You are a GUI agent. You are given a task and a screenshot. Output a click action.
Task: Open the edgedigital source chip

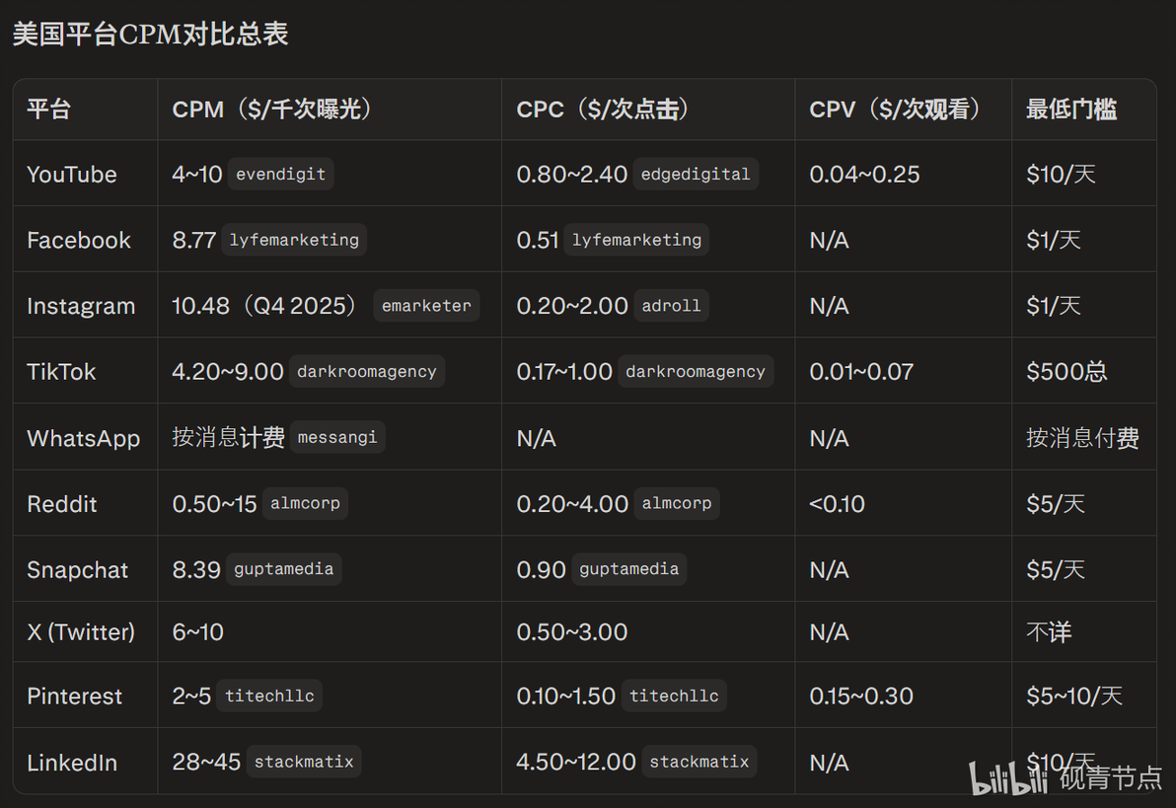tap(696, 174)
